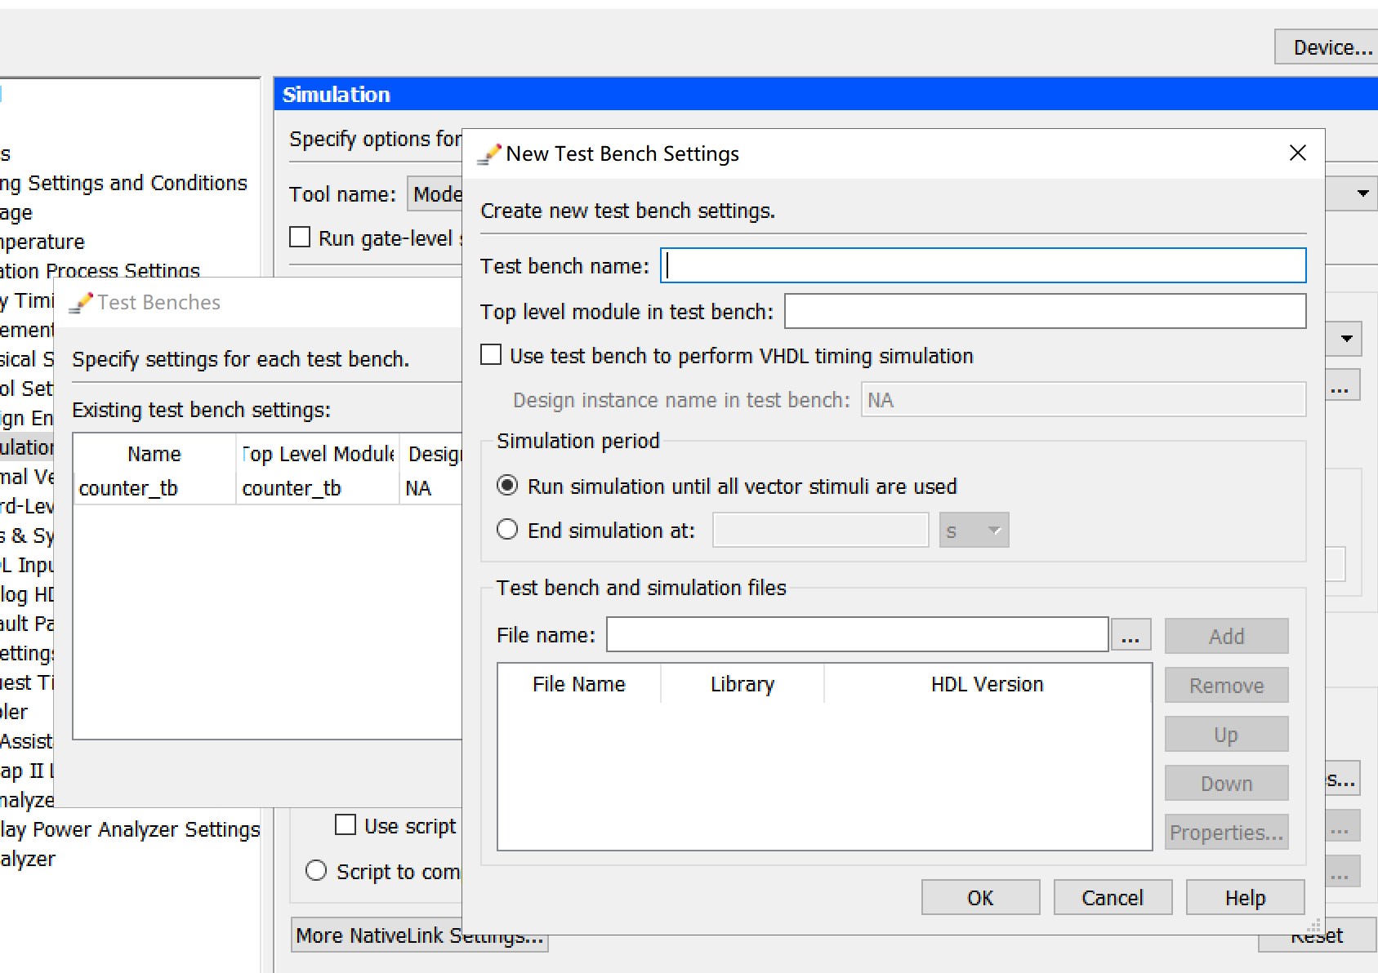Click the Add file button
Screen dimensions: 1378x973
[x=1226, y=636]
